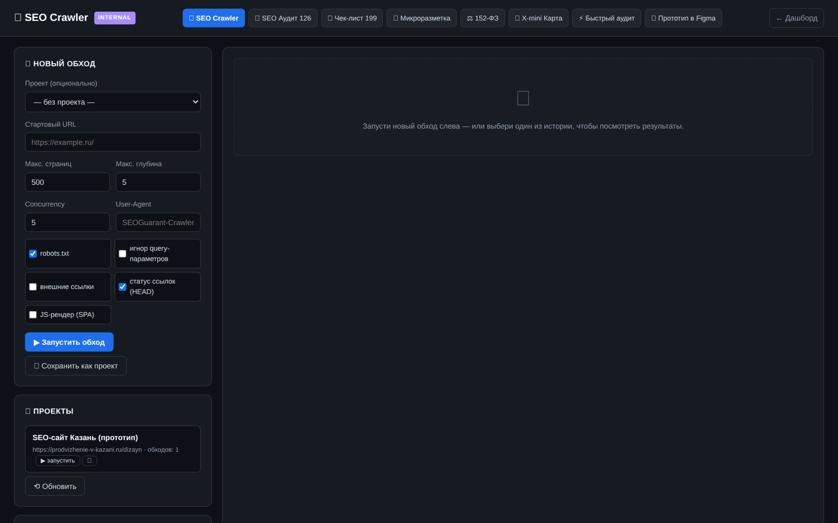Screen dimensions: 838x523
Task: Click the icon button next to запустить
Action: click(x=90, y=461)
